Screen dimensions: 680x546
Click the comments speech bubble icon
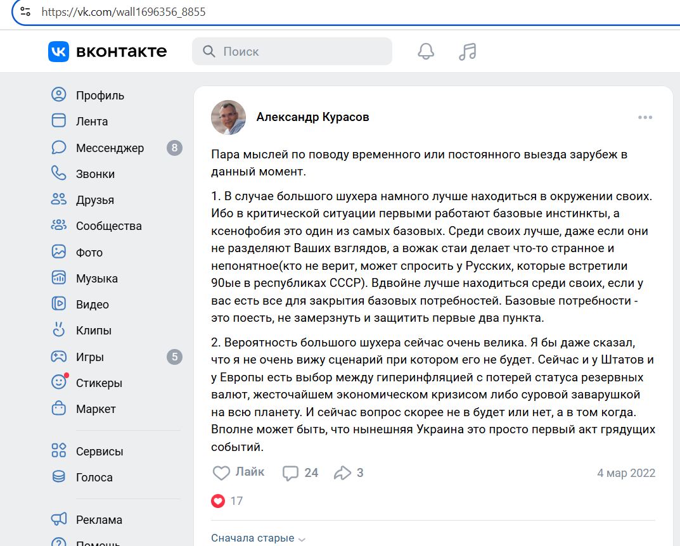coord(290,473)
